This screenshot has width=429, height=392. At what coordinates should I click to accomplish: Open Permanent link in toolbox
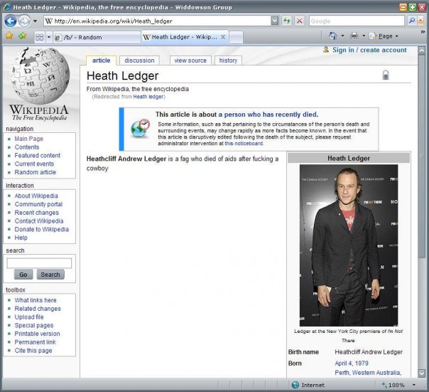(35, 342)
